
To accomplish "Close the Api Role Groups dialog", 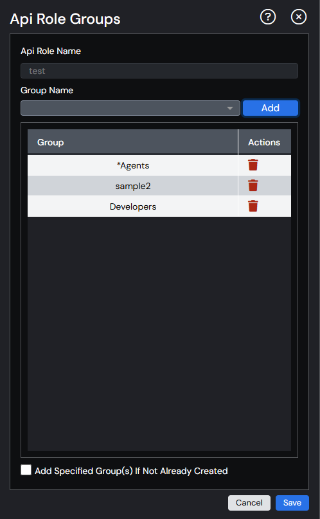I will pyautogui.click(x=299, y=17).
